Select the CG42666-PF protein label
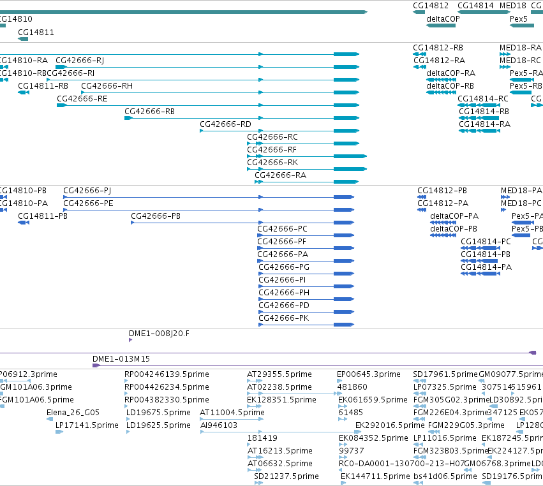 tap(281, 242)
